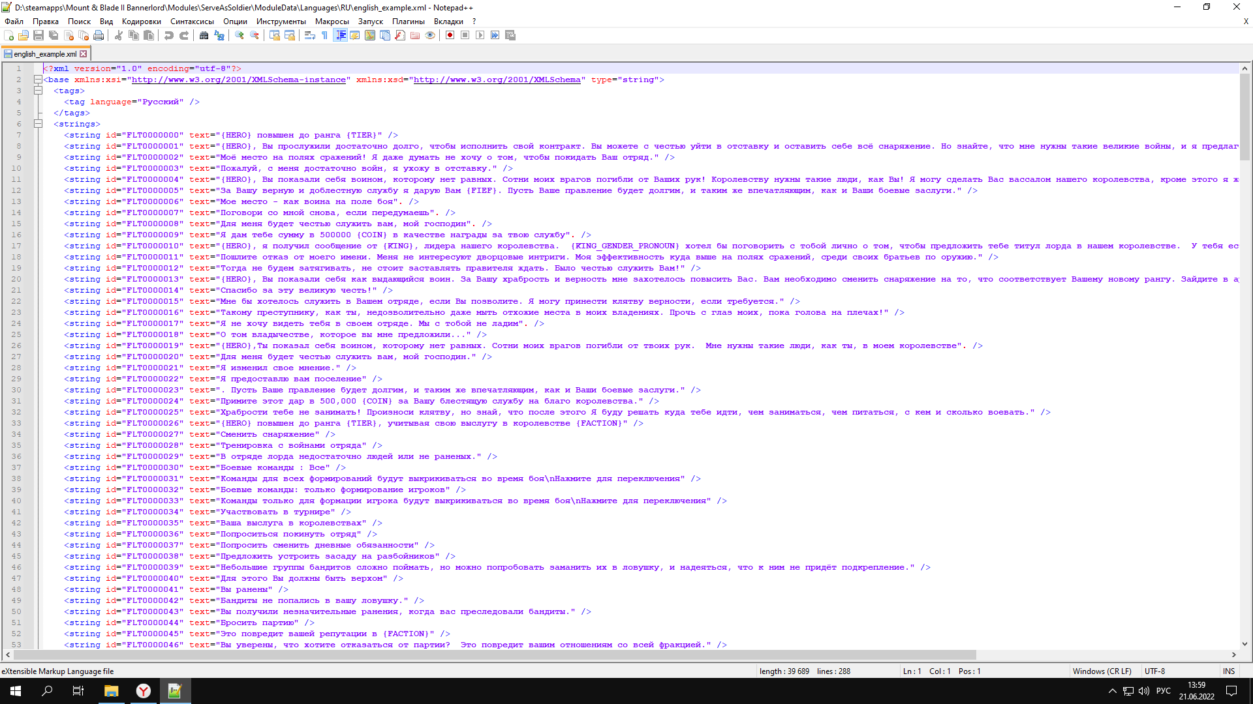Open the Синтаксисы menu
The width and height of the screenshot is (1253, 704).
tap(193, 22)
